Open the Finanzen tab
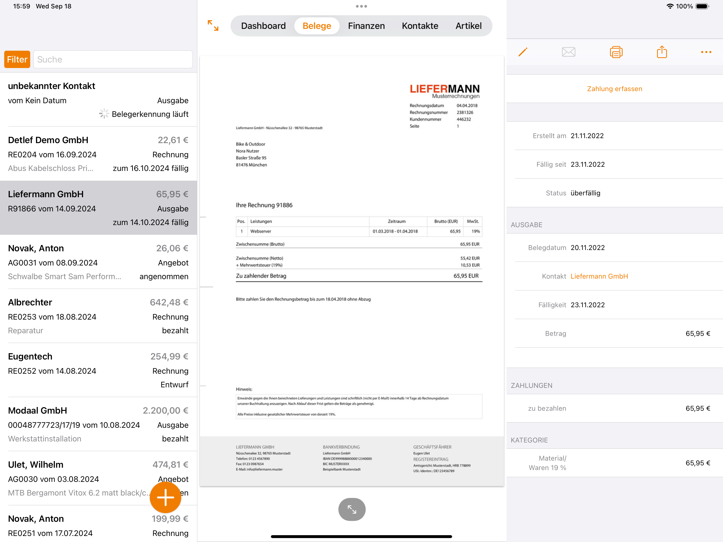Viewport: 723px width, 542px height. [x=366, y=26]
